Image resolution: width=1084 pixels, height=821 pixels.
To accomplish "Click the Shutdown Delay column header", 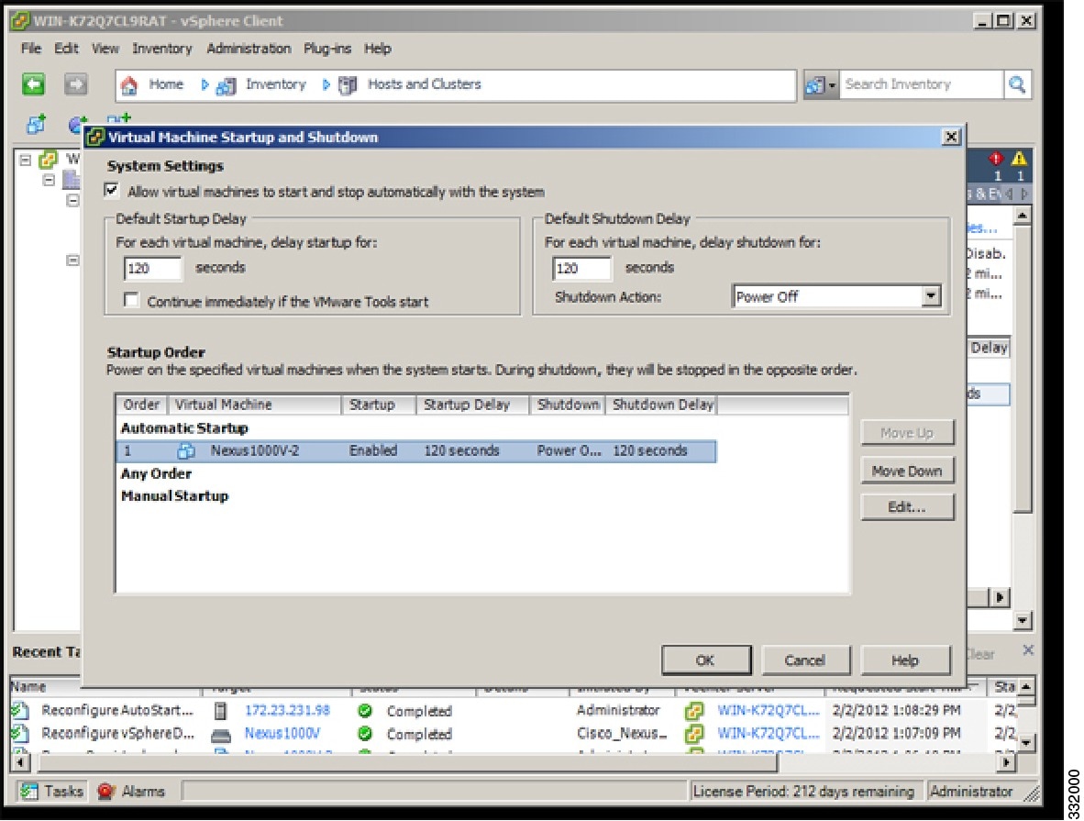I will [x=661, y=405].
